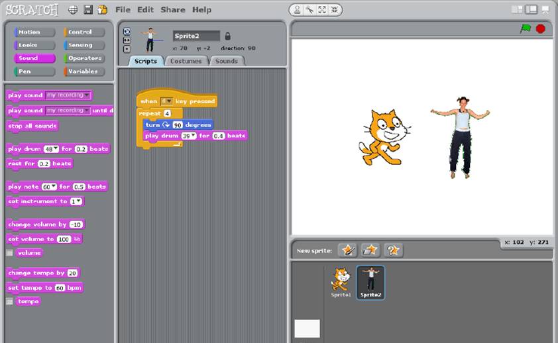This screenshot has width=558, height=343.
Task: Enter presentation mode
Action: [x=545, y=9]
